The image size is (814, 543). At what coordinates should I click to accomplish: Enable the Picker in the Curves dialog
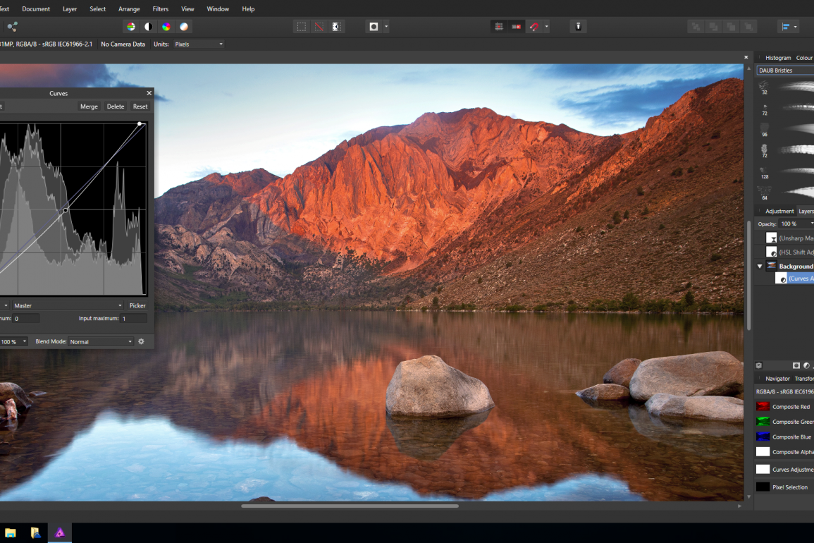(x=136, y=305)
